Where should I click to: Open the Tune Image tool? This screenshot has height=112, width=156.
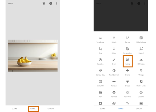point(100,39)
